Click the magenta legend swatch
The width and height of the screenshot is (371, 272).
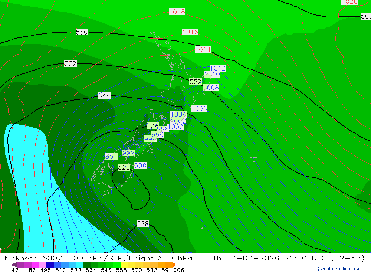coord(35,265)
